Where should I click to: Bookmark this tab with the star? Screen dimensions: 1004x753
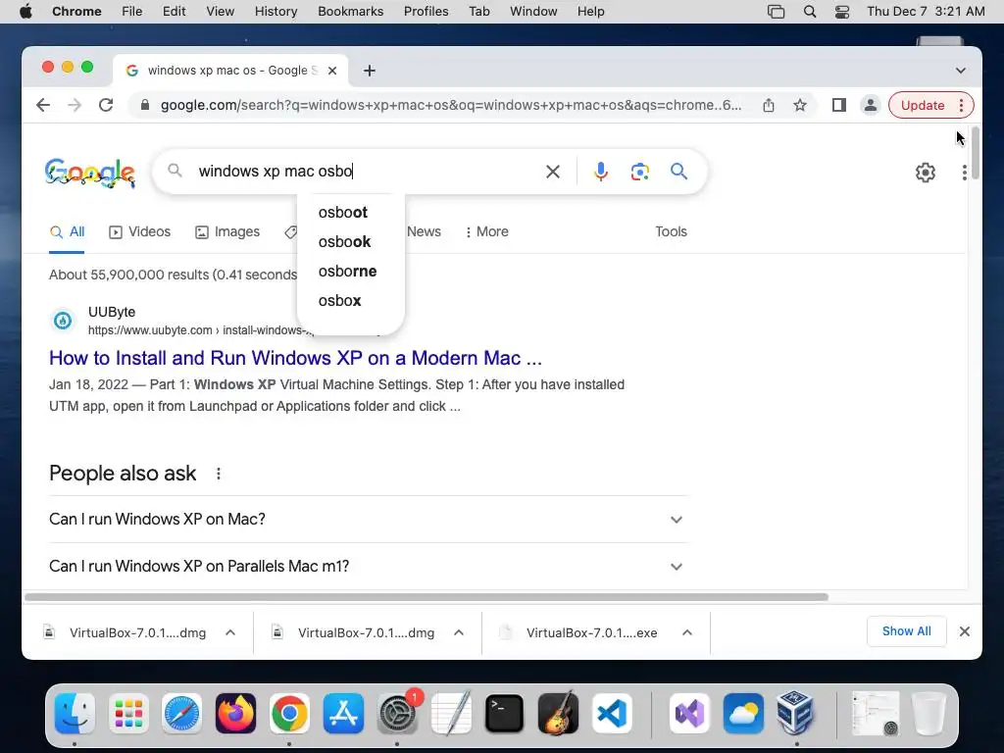(800, 105)
